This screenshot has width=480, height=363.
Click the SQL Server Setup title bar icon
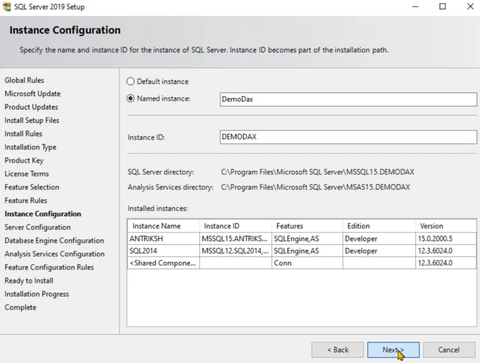[7, 7]
